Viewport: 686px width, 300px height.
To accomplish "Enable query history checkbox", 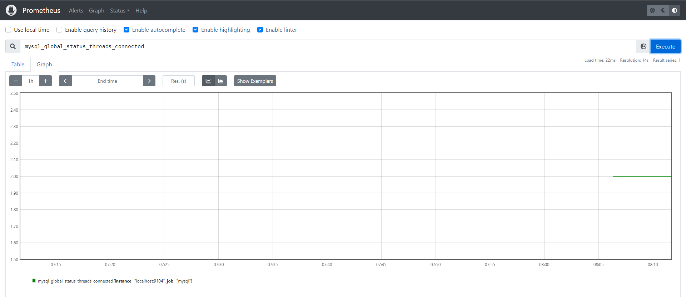I will (x=59, y=30).
